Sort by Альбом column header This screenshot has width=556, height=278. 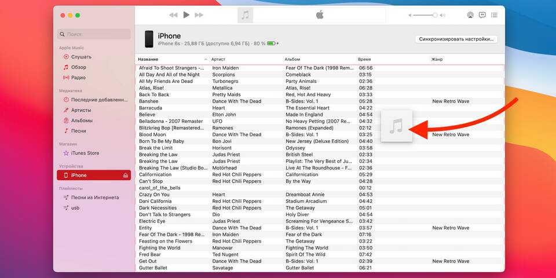point(292,59)
